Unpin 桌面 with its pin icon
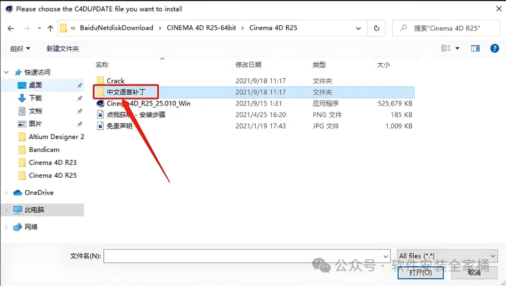This screenshot has height=286, width=506. (x=79, y=85)
